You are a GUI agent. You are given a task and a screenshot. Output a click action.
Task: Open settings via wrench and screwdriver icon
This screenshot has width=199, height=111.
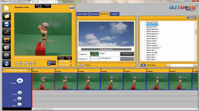point(6,32)
